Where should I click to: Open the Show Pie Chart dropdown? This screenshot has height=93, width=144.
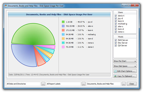[125, 61]
